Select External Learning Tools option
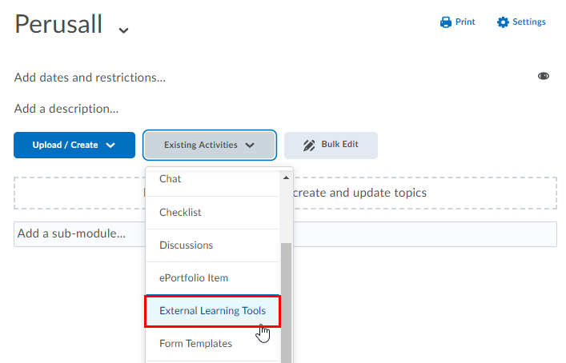 coord(212,310)
